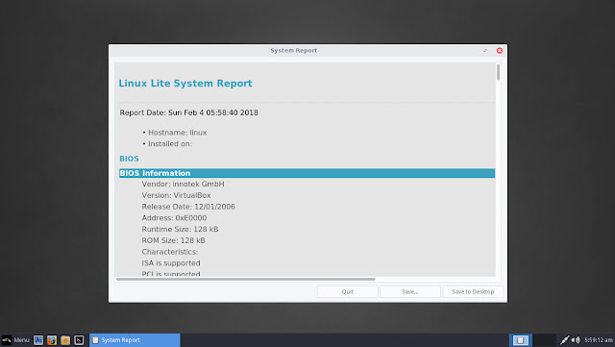Click Save to Desktop button
615x347 pixels.
point(473,291)
